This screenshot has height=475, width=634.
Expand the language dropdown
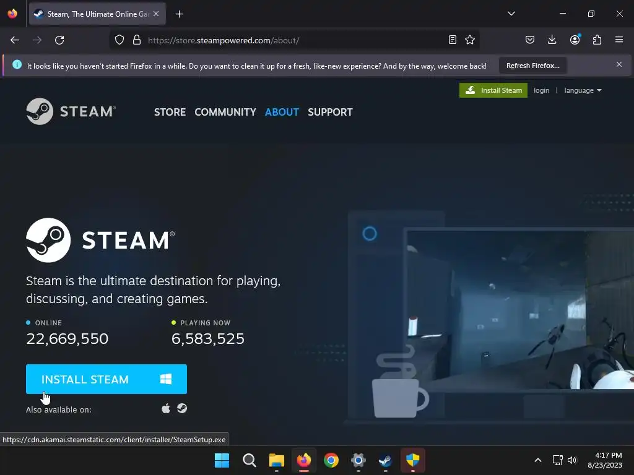click(x=583, y=90)
